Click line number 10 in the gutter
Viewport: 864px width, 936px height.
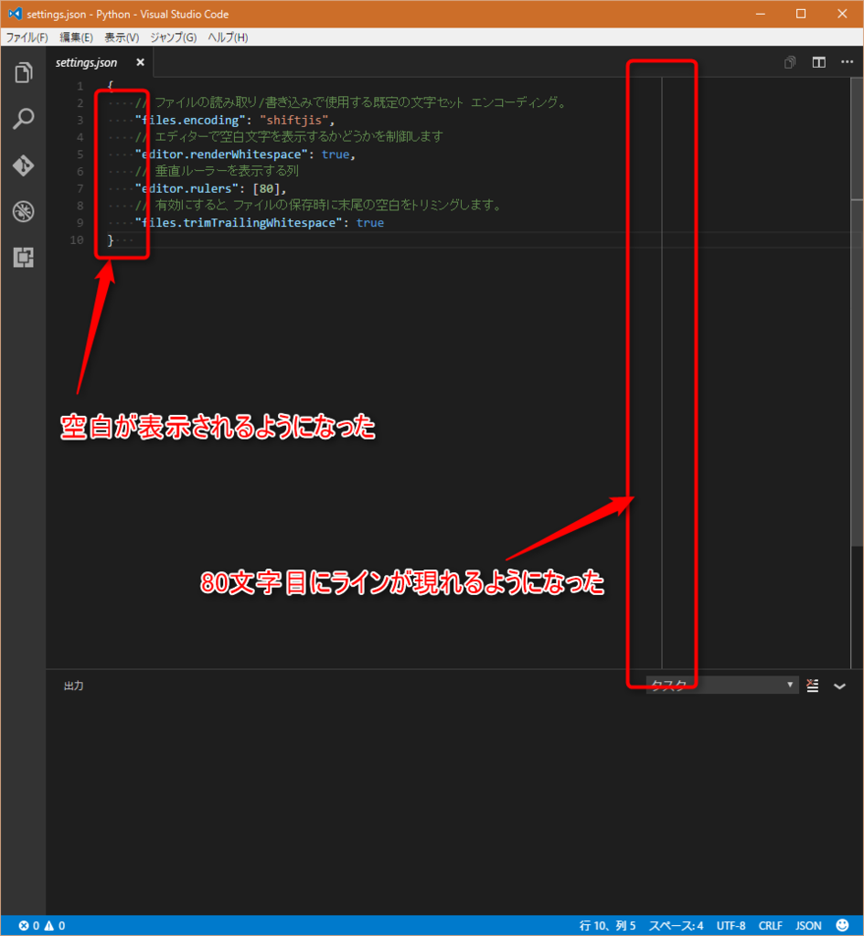[77, 240]
